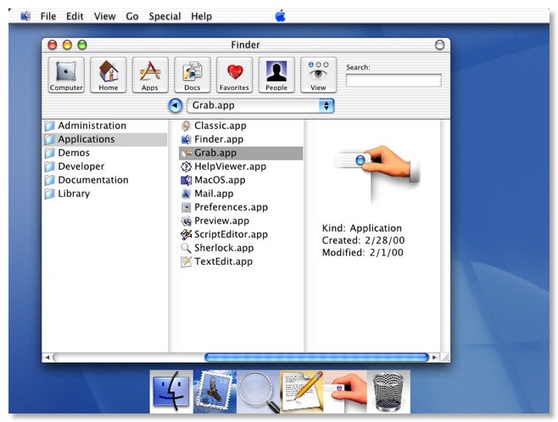Open the Finder application menu icon
558x422 pixels.
click(25, 16)
